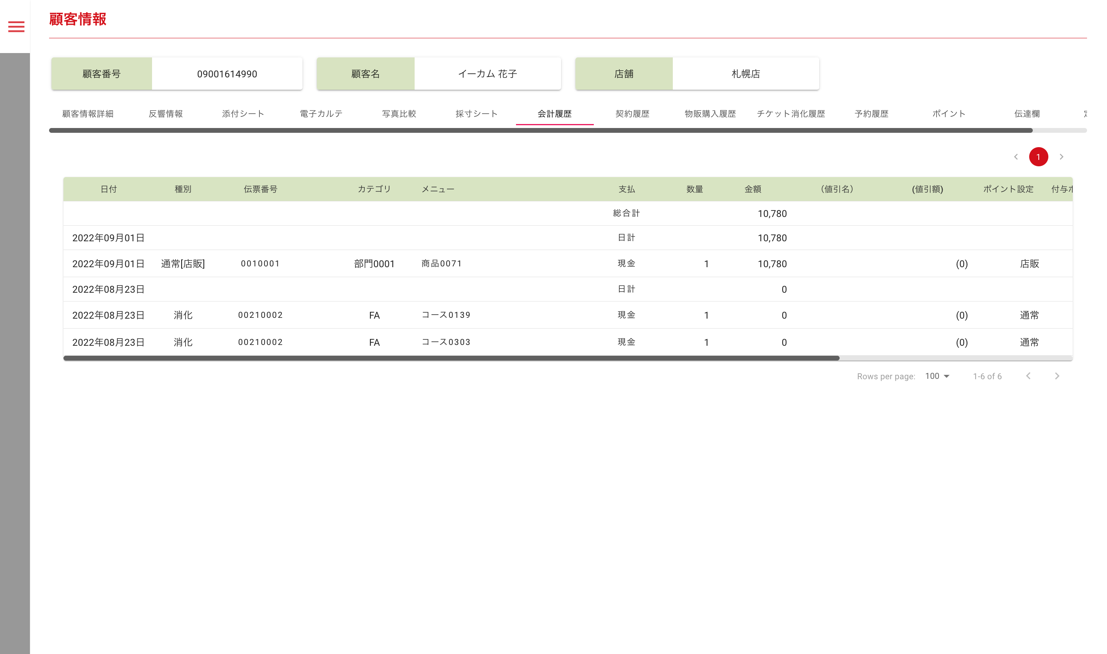Select page 1 red circle button
This screenshot has width=1107, height=654.
click(1038, 157)
